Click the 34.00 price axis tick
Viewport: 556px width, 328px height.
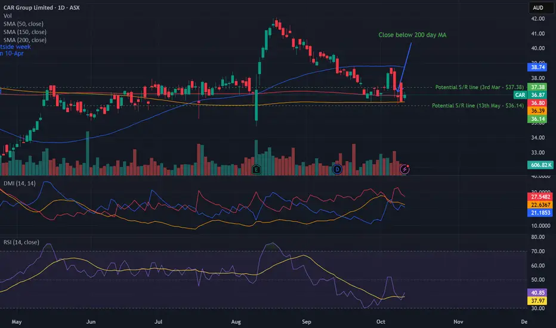point(538,138)
